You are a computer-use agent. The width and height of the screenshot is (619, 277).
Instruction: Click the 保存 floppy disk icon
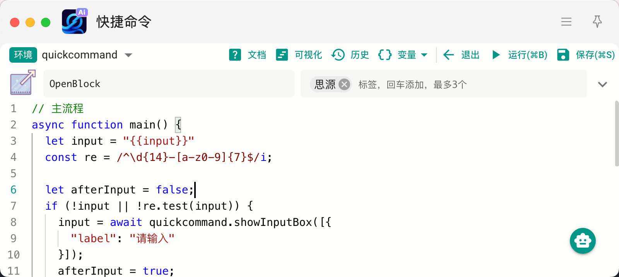pos(563,55)
